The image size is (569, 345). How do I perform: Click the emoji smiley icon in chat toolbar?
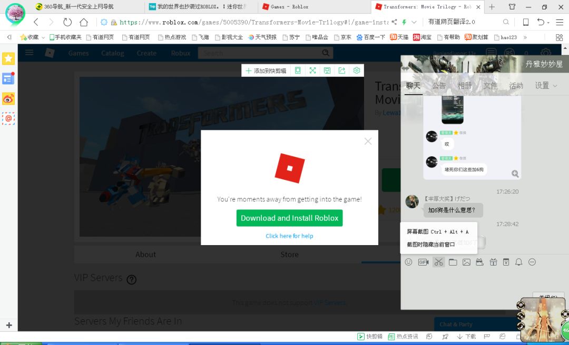[x=409, y=262]
